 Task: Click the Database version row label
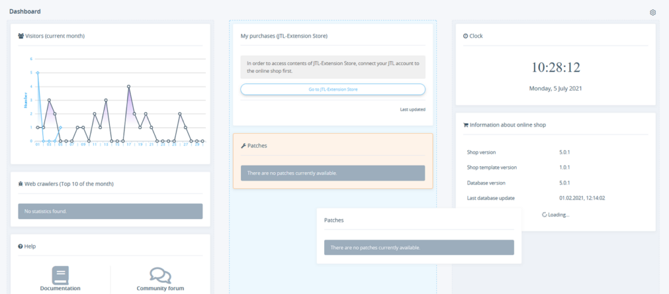(486, 183)
